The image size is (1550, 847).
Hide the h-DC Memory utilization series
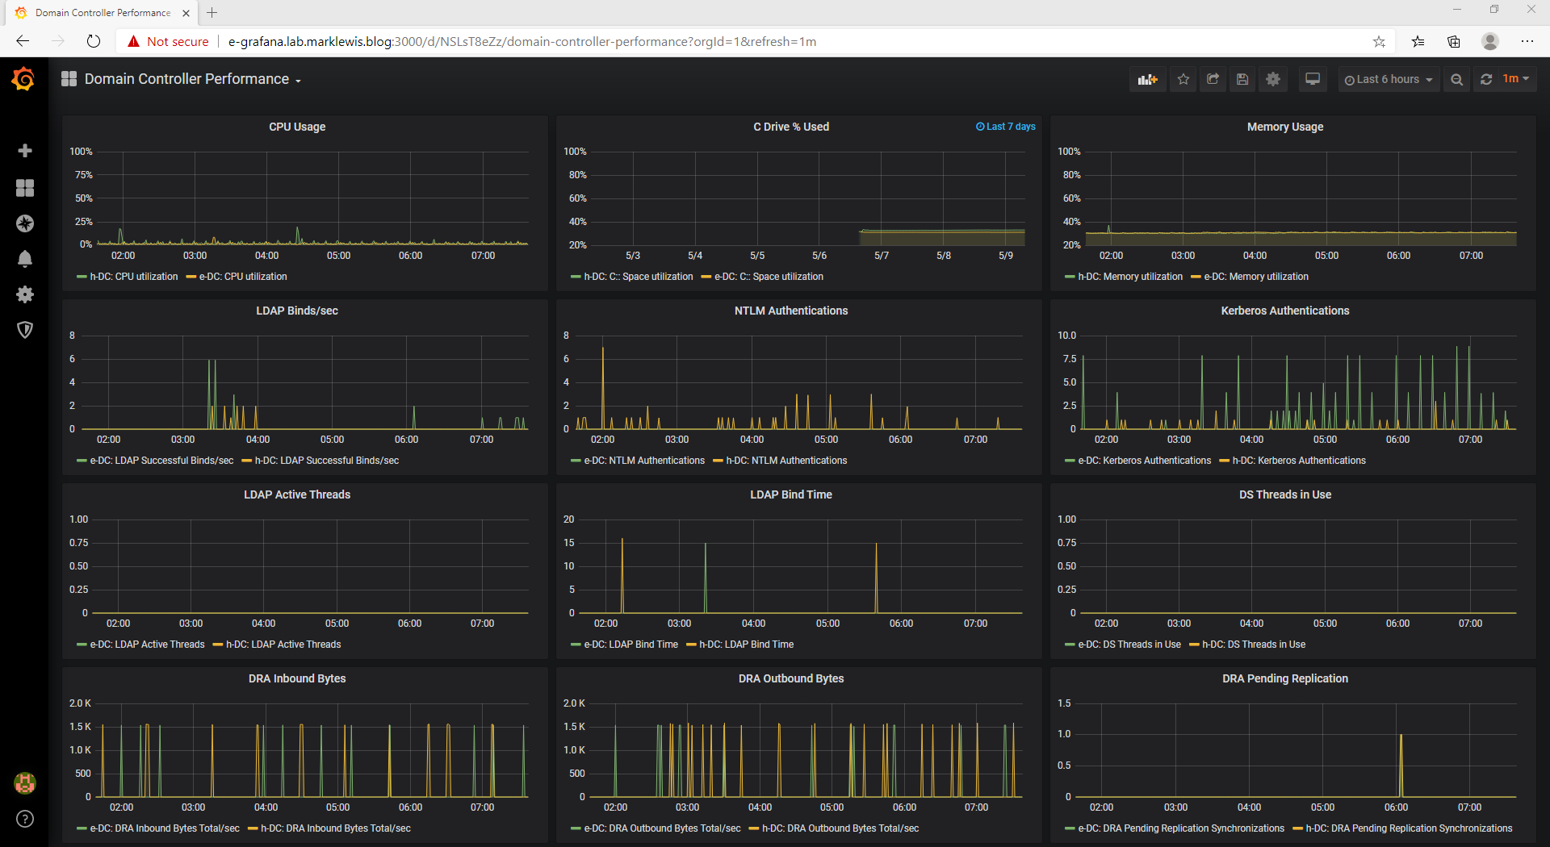tap(1129, 276)
